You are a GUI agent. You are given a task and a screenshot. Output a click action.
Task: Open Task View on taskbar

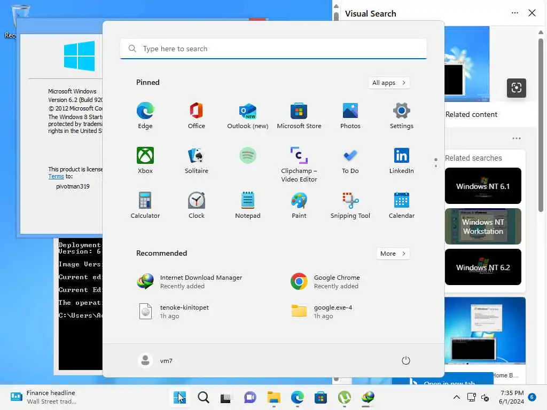click(x=226, y=398)
